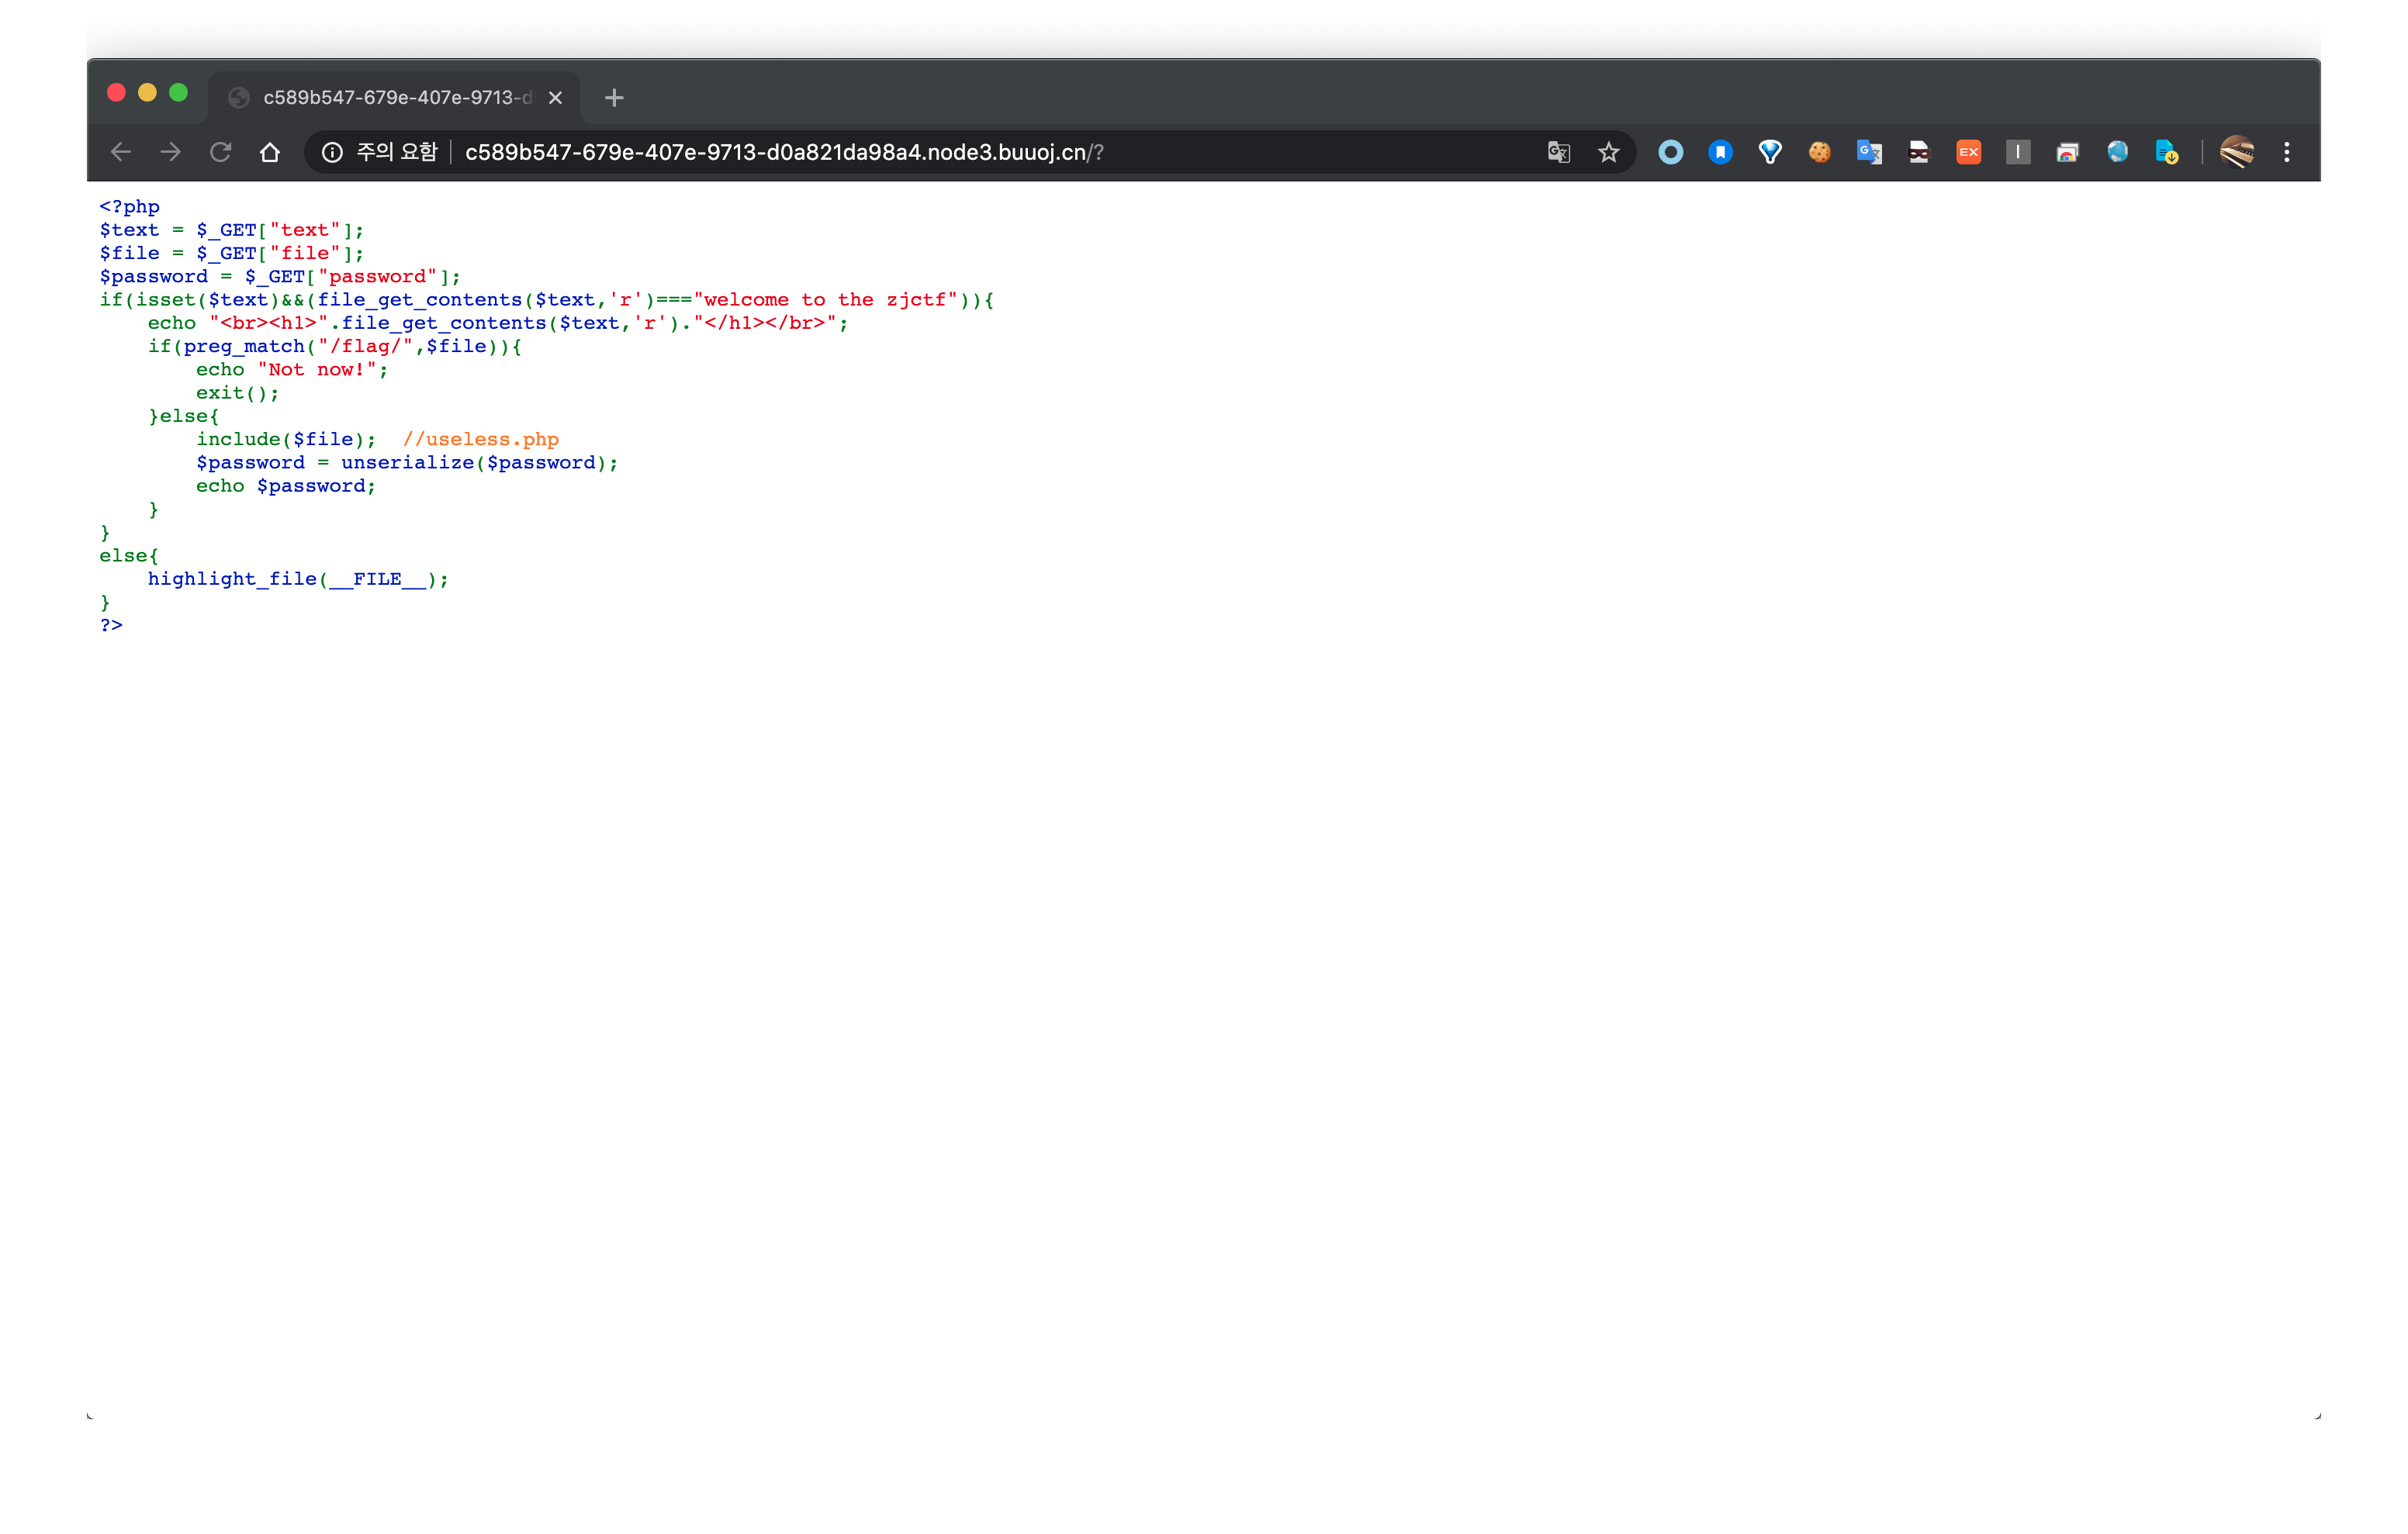This screenshot has height=1534, width=2408.
Task: Click the gray vertical bar extension icon
Action: click(x=2017, y=152)
